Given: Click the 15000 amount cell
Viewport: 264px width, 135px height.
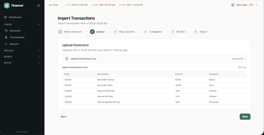Looking at the screenshot, I should click(x=178, y=80).
